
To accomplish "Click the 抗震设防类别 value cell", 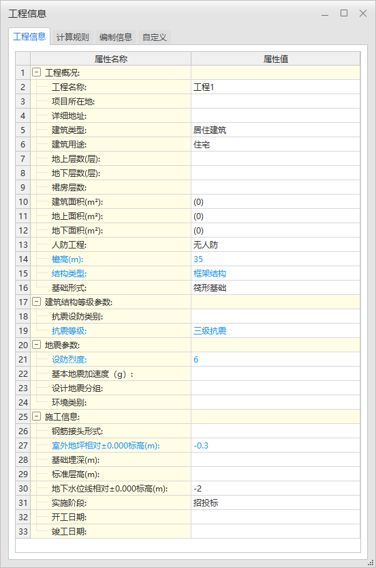I will 275,316.
